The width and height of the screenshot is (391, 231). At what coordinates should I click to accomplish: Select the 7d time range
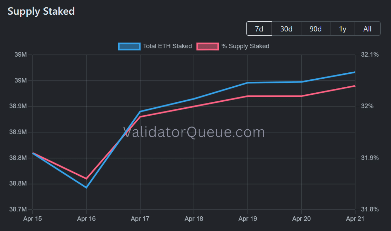click(x=259, y=29)
